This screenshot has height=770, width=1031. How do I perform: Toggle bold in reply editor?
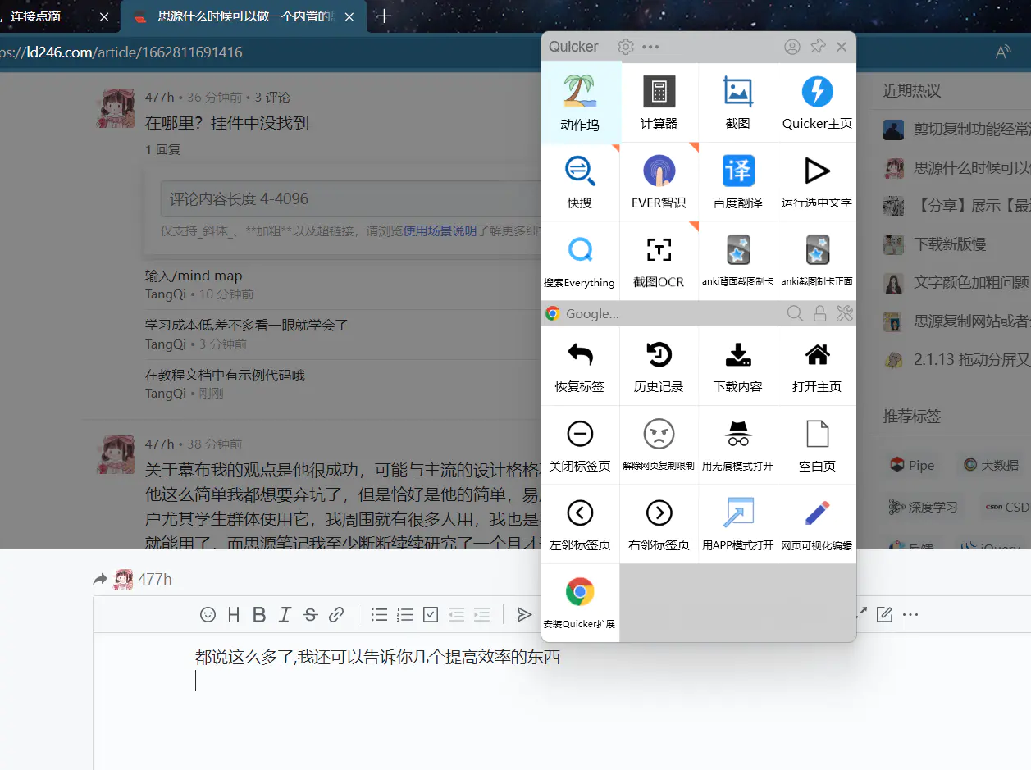259,614
